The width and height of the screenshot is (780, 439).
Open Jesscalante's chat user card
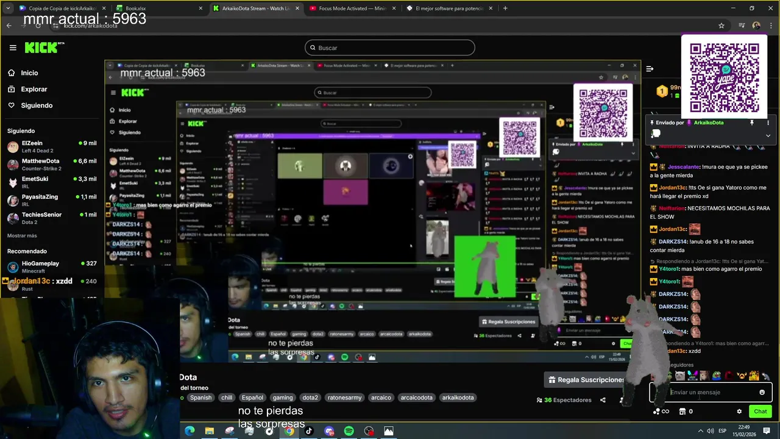(682, 166)
